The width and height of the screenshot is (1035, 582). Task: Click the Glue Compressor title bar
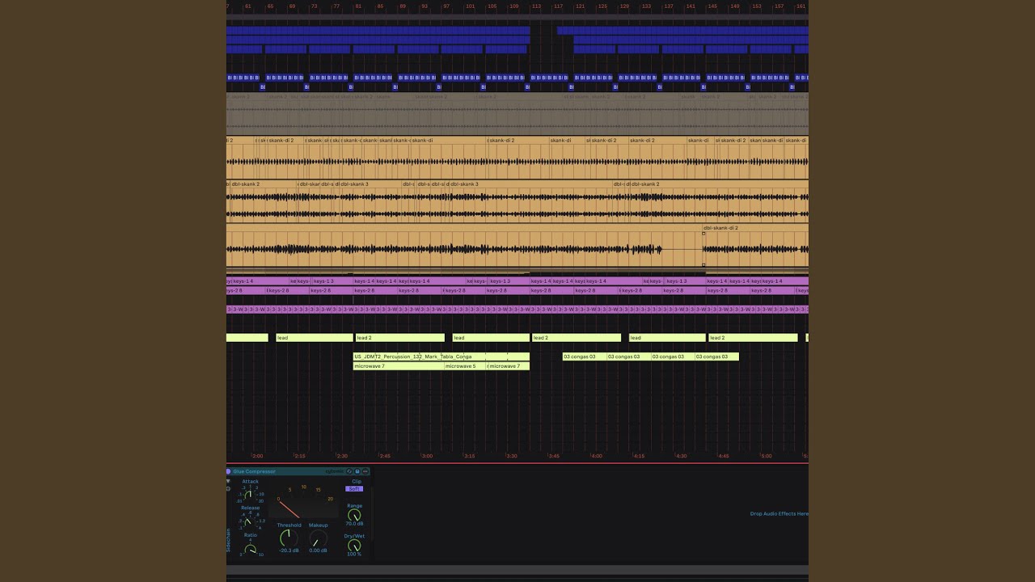(298, 471)
